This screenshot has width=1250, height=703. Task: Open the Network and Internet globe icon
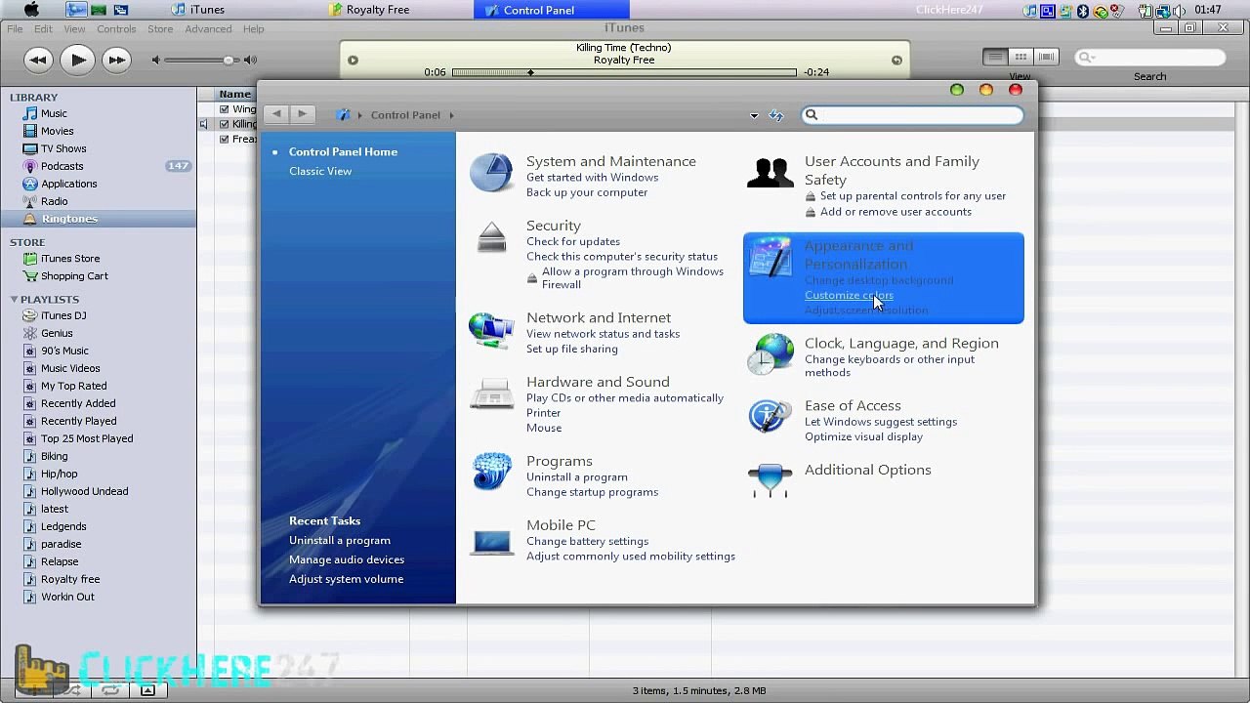(491, 331)
